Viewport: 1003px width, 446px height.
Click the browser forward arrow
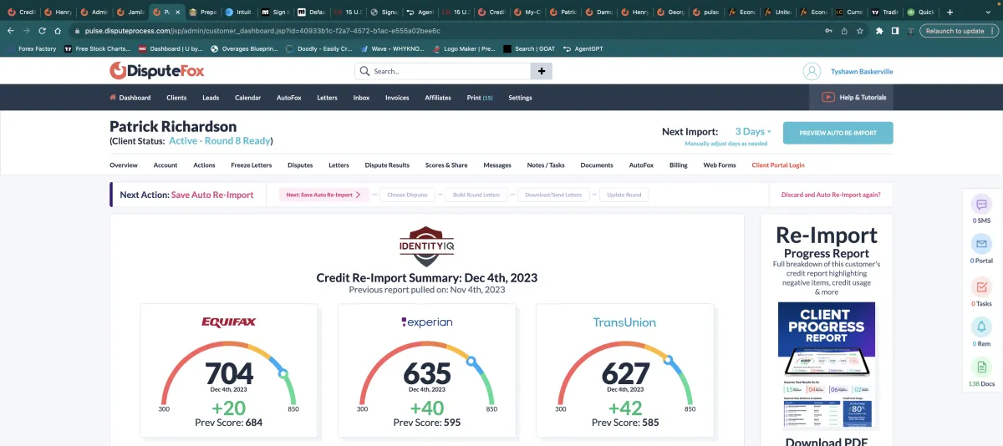click(x=26, y=30)
